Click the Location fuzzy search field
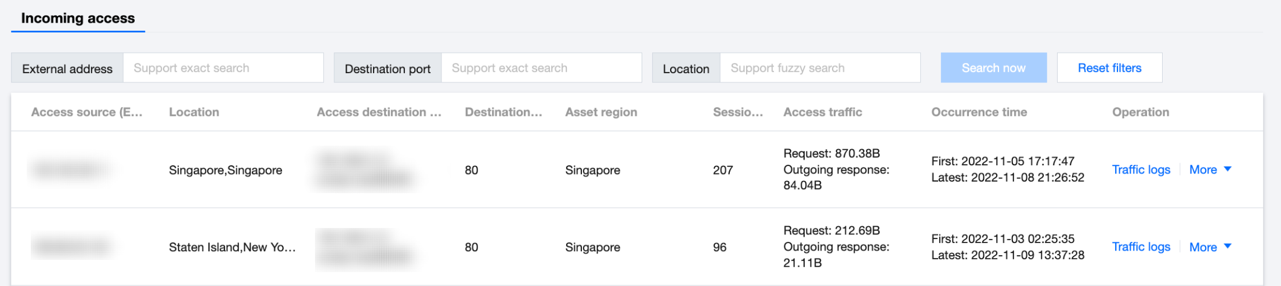This screenshot has height=286, width=1281. coord(819,68)
